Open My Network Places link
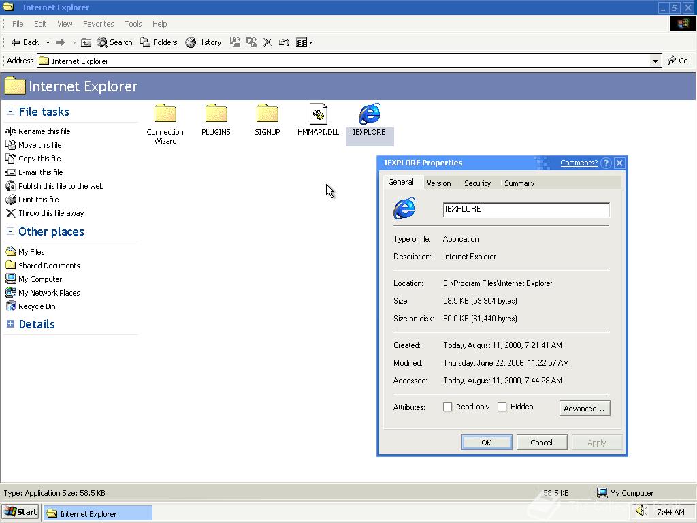The height and width of the screenshot is (523, 697). [x=43, y=293]
